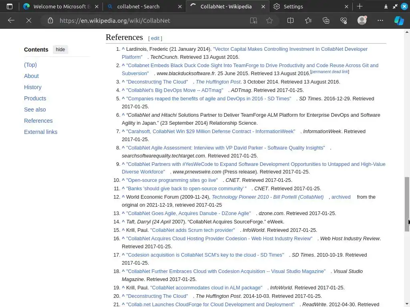The width and height of the screenshot is (410, 307).
Task: Jump to Products section in Contents
Action: [35, 98]
